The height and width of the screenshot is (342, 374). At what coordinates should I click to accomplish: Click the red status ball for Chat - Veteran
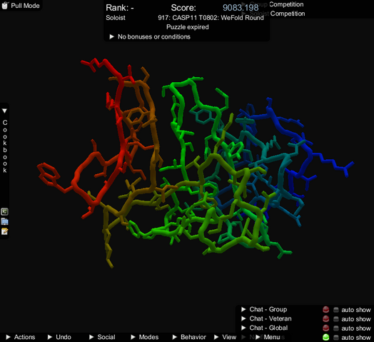pyautogui.click(x=325, y=319)
